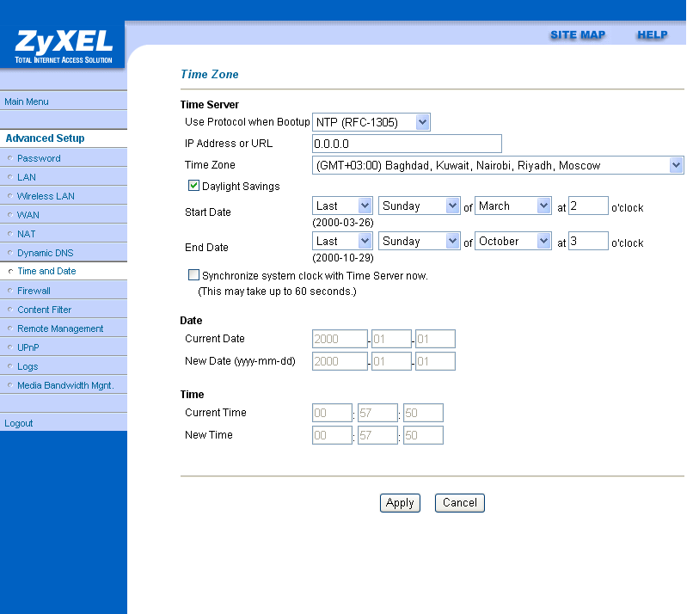The height and width of the screenshot is (614, 693).
Task: Open the Password setup page
Action: click(x=39, y=158)
